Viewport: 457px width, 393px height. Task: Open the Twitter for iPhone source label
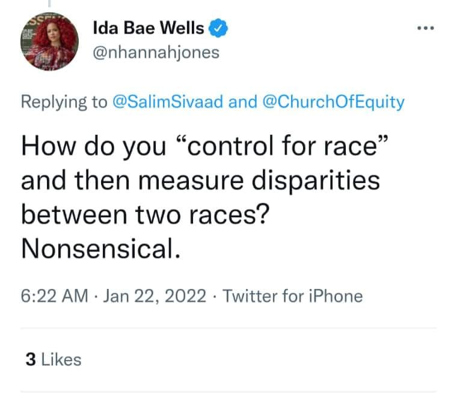[x=293, y=296]
